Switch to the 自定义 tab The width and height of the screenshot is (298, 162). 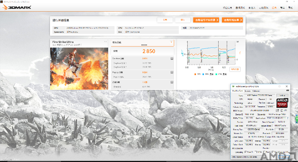[x=252, y=8]
